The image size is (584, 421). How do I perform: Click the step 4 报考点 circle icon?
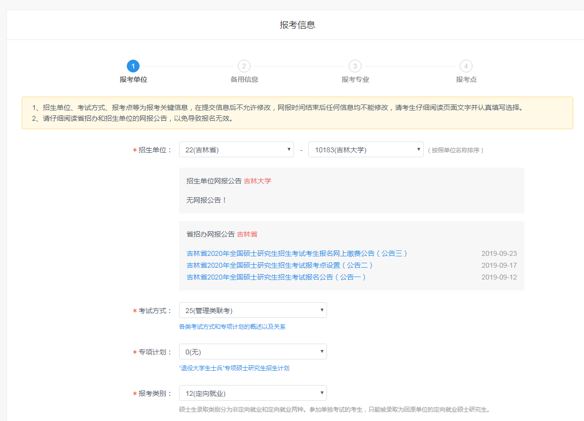(x=466, y=66)
